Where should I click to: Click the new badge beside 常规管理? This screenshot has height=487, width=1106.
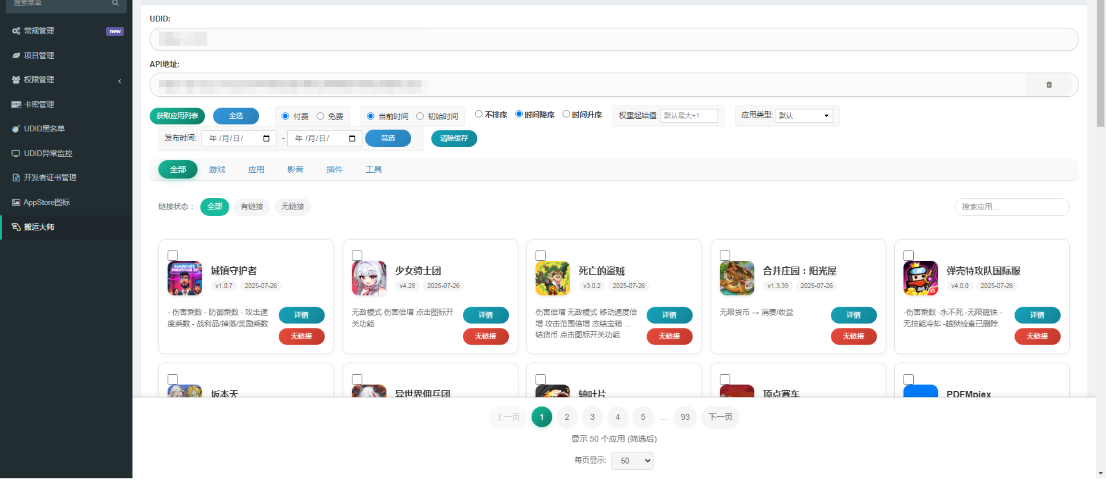coord(114,31)
